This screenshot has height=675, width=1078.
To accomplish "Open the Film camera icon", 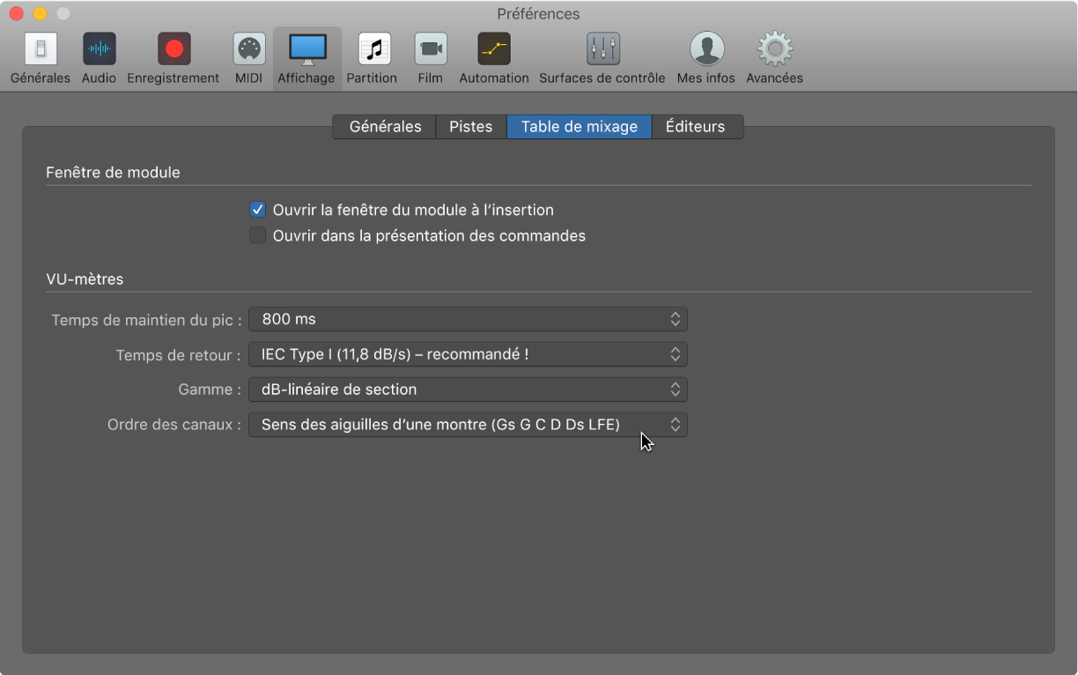I will point(431,49).
